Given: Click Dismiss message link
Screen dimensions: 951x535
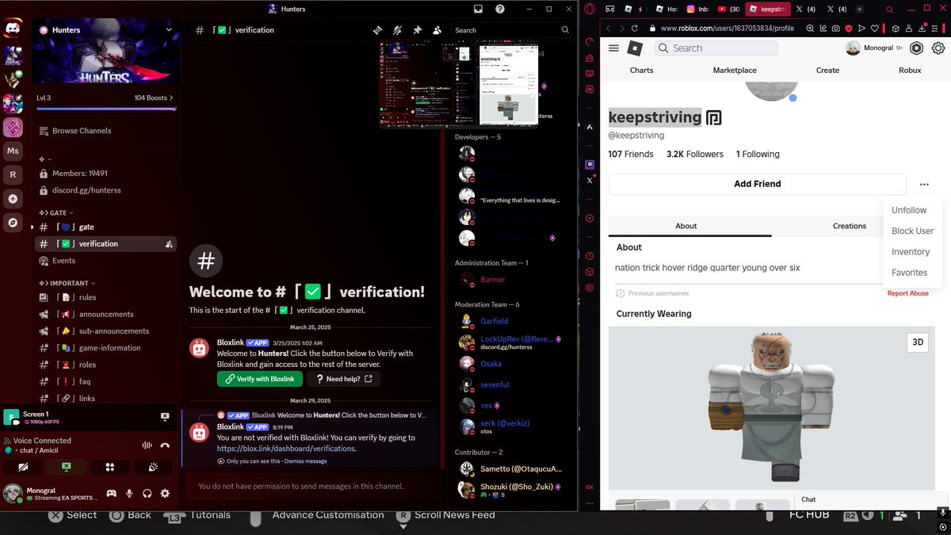Looking at the screenshot, I should [x=305, y=460].
